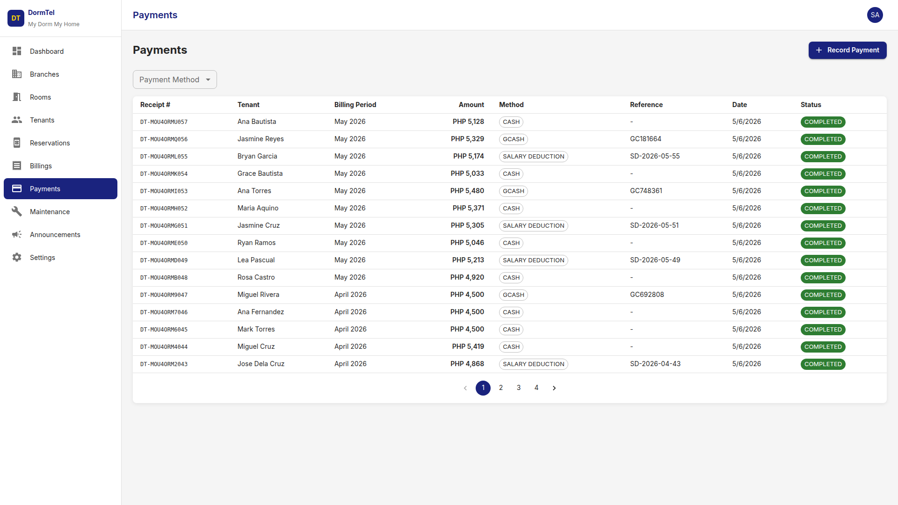Click tenant name Jasmine Reyes

coord(261,139)
